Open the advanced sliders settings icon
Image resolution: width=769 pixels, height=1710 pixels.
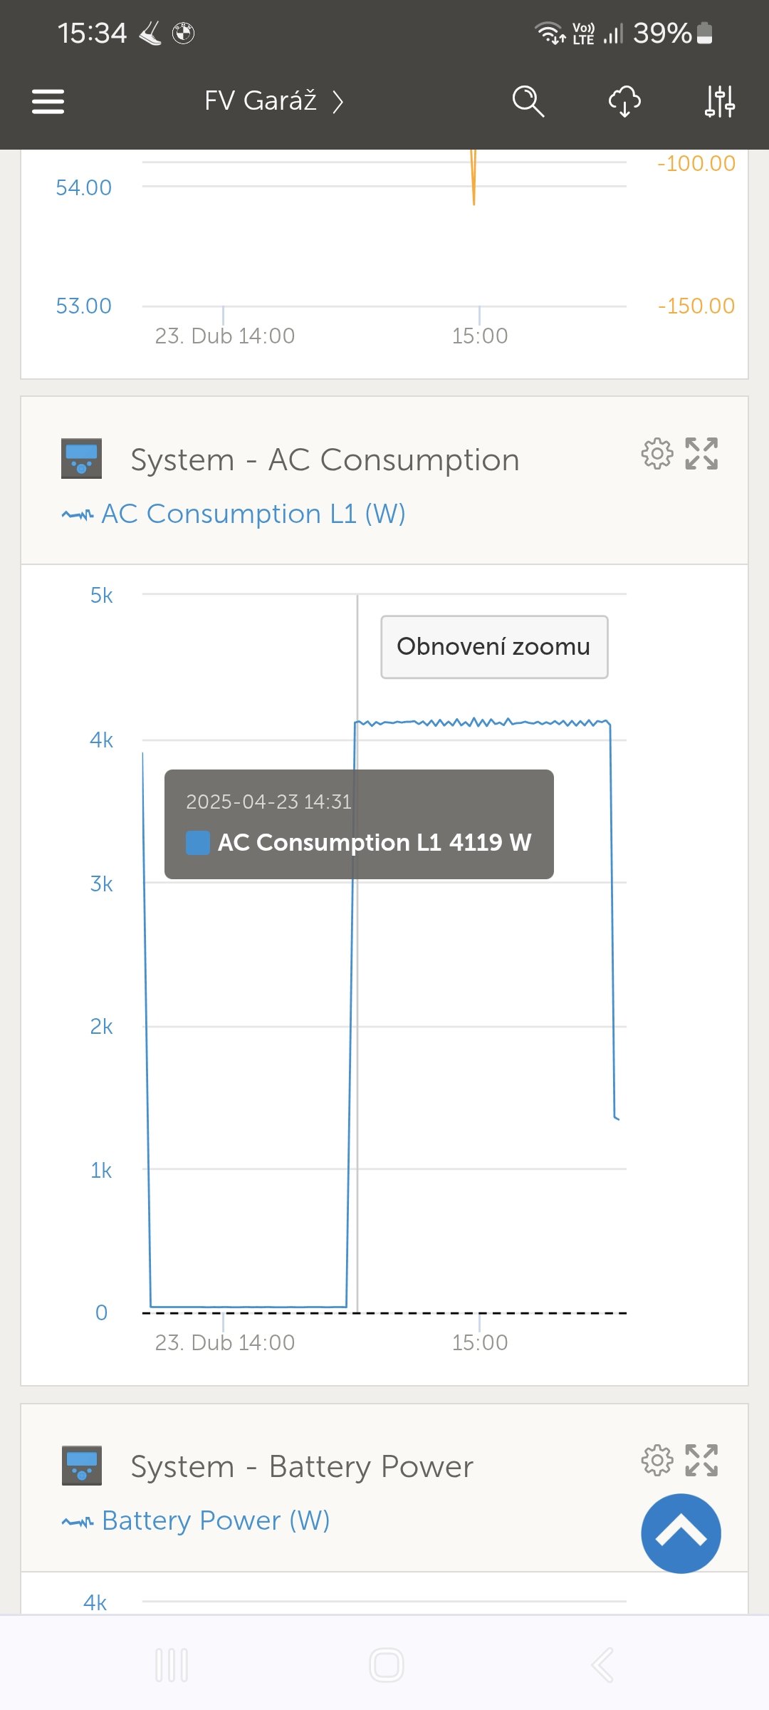720,101
